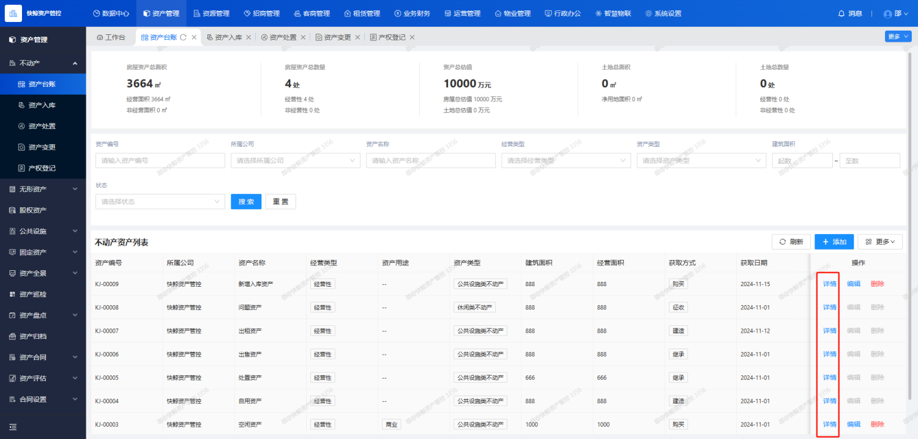Close the 资产台账 tab
This screenshot has width=918, height=439.
click(194, 37)
